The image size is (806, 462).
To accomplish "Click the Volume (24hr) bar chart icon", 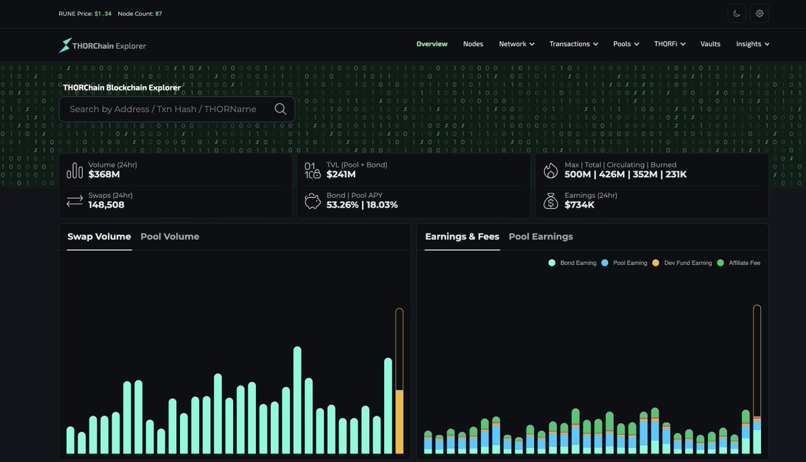I will [75, 171].
